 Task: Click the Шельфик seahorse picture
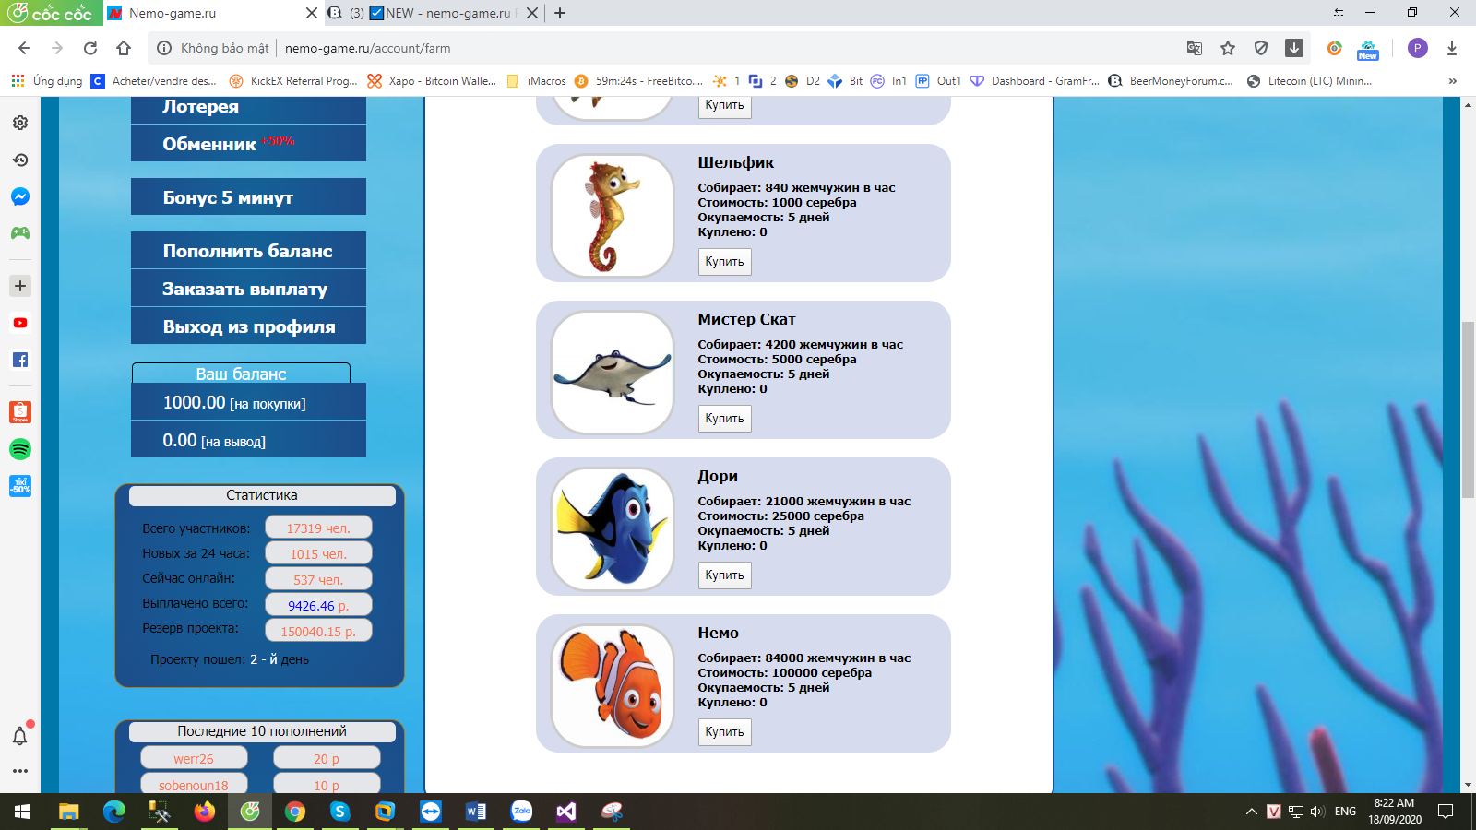pos(613,216)
